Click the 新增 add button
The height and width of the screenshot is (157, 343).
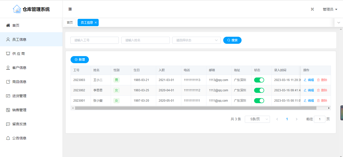coord(80,60)
